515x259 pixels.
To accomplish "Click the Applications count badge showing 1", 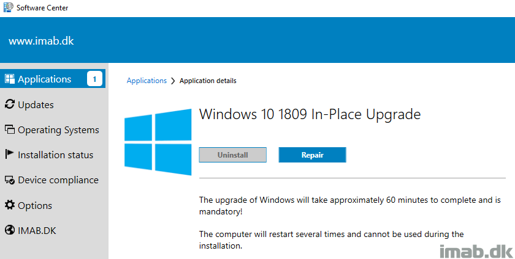I will 94,79.
